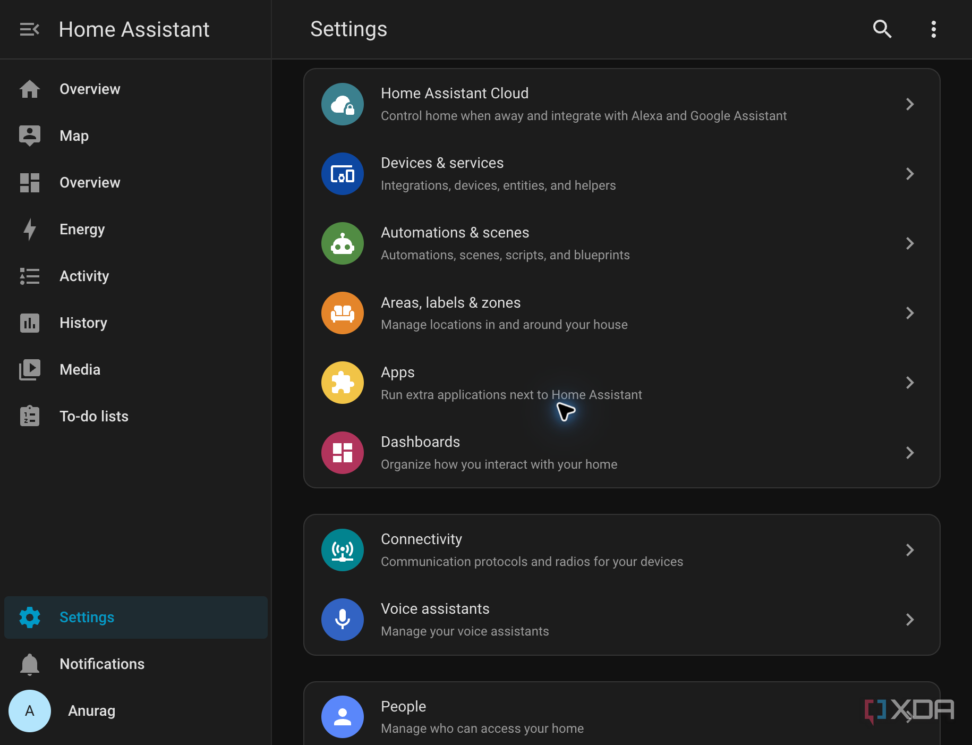
Task: Click 'Run extra applications next to Home Assistant'
Action: coord(511,395)
